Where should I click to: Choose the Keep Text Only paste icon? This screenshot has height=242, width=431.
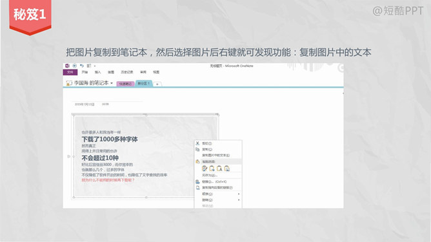point(219,169)
